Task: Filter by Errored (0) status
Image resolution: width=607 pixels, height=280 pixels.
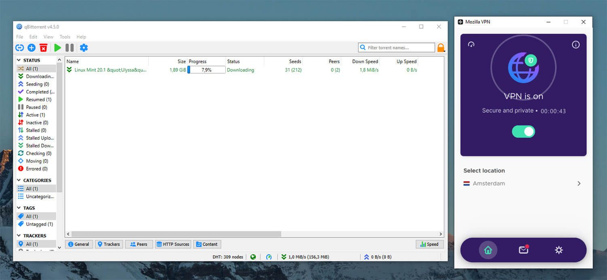Action: [36, 169]
